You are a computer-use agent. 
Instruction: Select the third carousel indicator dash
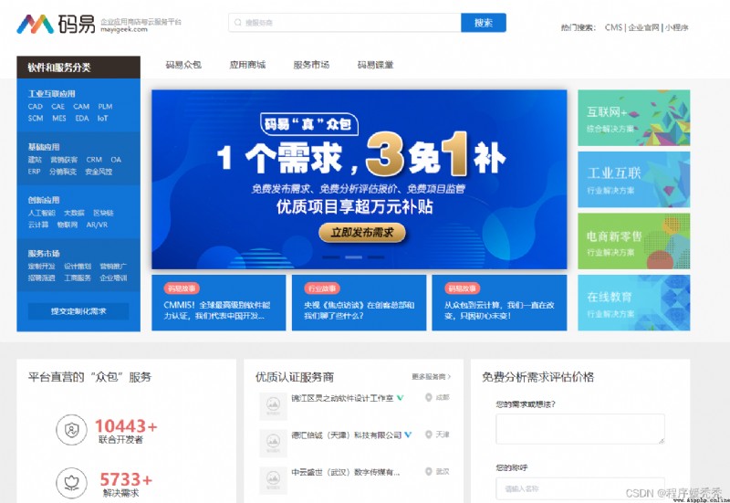click(x=376, y=257)
